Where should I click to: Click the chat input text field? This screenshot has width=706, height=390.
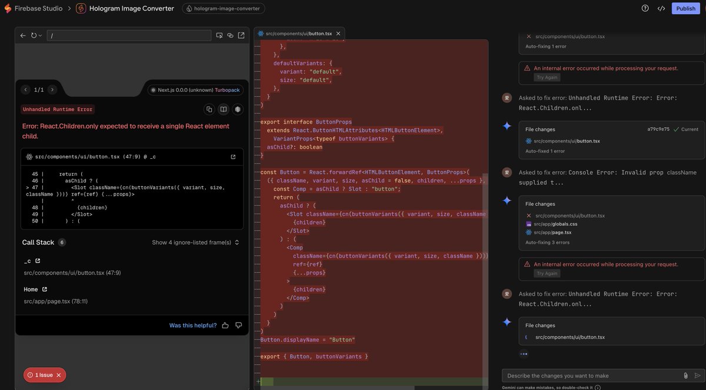(x=593, y=375)
